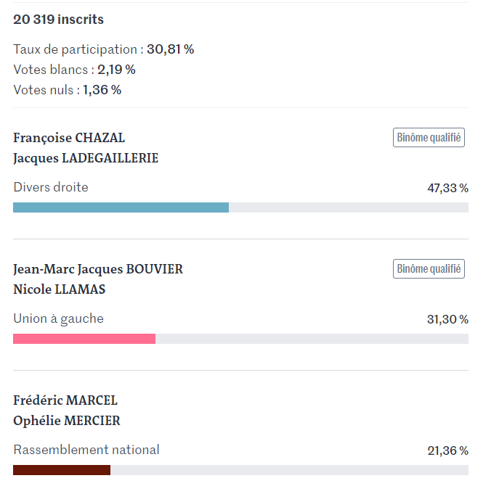Click the 31,30 % result value
Screen dimensions: 499x494
click(447, 319)
